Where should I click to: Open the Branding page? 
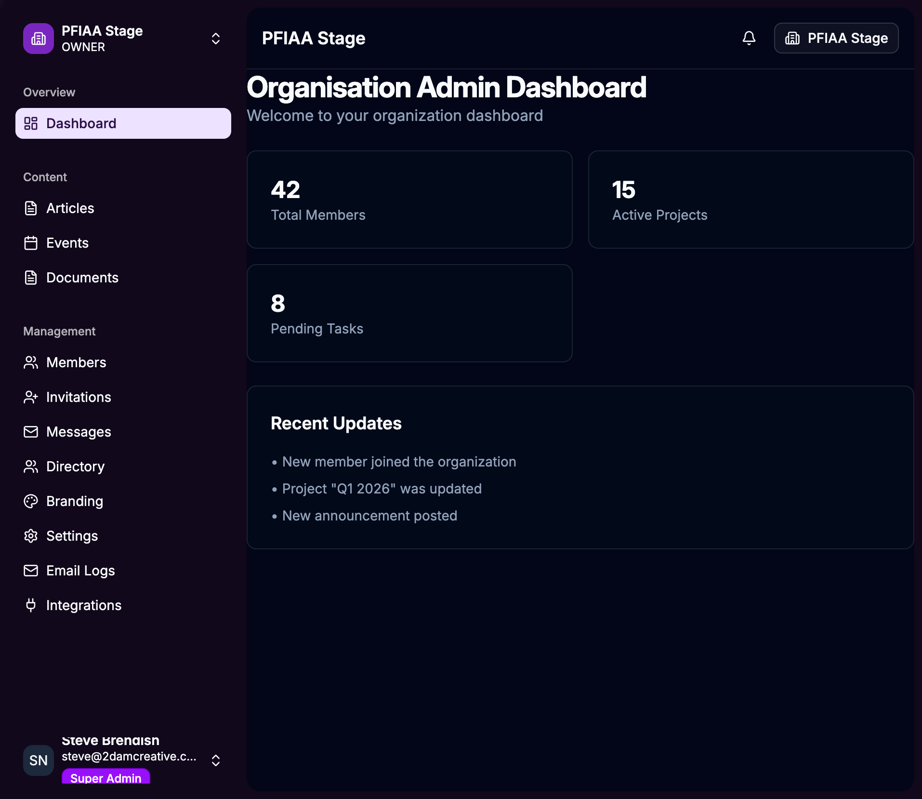123,501
